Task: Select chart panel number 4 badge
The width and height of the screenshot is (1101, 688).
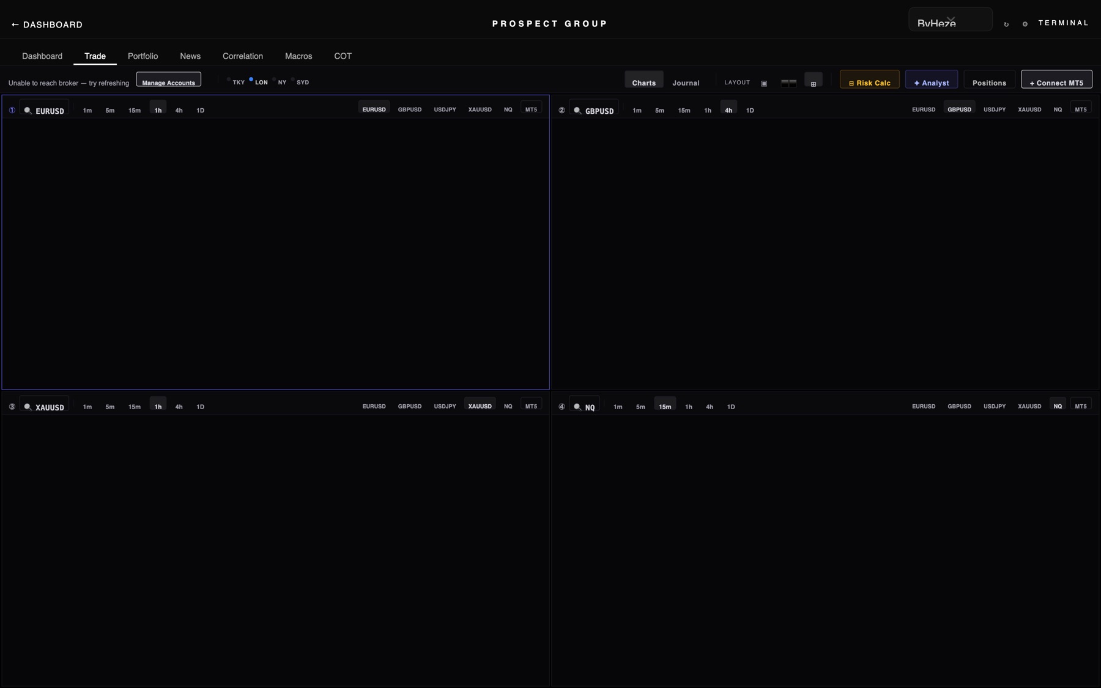Action: pyautogui.click(x=562, y=407)
